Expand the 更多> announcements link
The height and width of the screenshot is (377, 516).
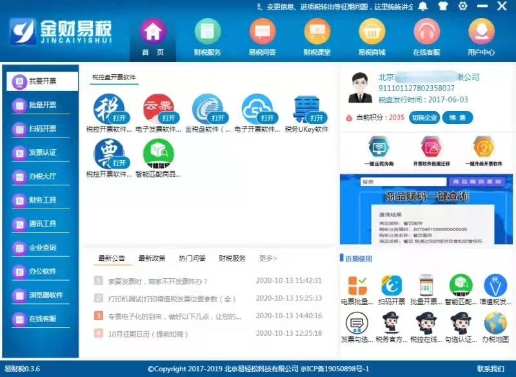tap(268, 258)
